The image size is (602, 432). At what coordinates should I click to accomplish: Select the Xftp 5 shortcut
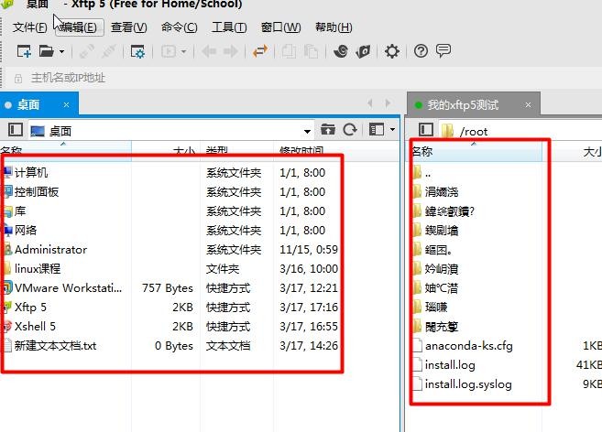click(30, 307)
